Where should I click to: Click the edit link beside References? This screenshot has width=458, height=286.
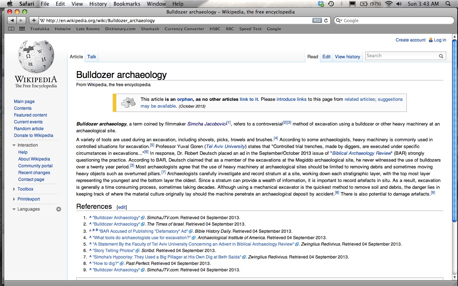point(122,207)
